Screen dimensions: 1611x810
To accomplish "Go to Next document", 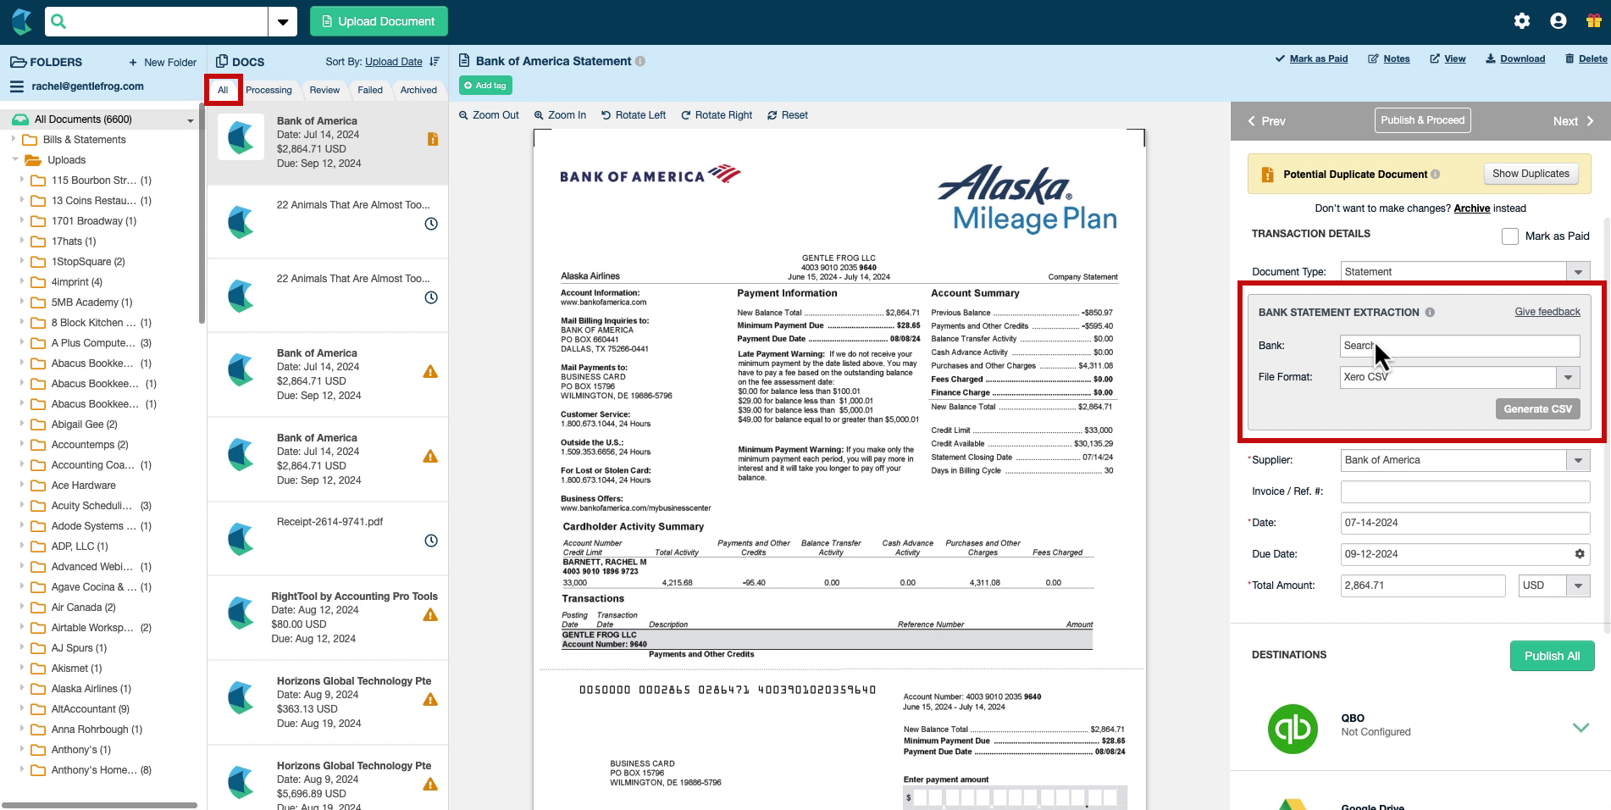I will tap(1573, 121).
